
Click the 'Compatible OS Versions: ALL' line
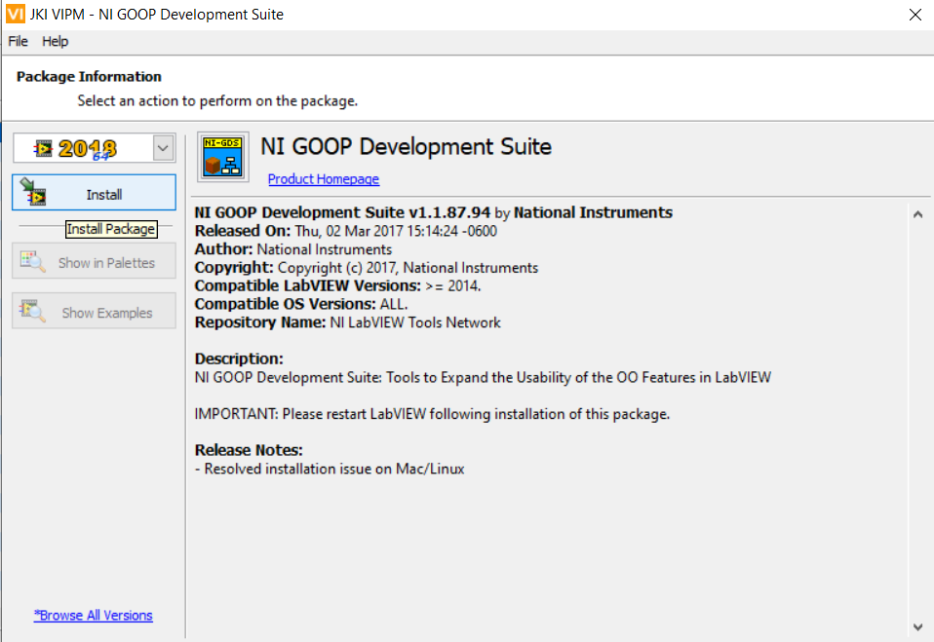301,304
